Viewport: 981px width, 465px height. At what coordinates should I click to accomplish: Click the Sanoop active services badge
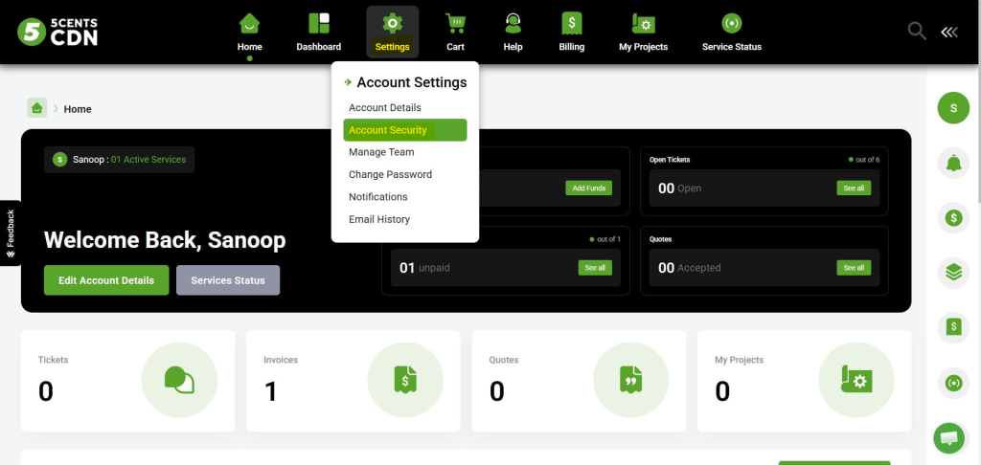[x=119, y=160]
